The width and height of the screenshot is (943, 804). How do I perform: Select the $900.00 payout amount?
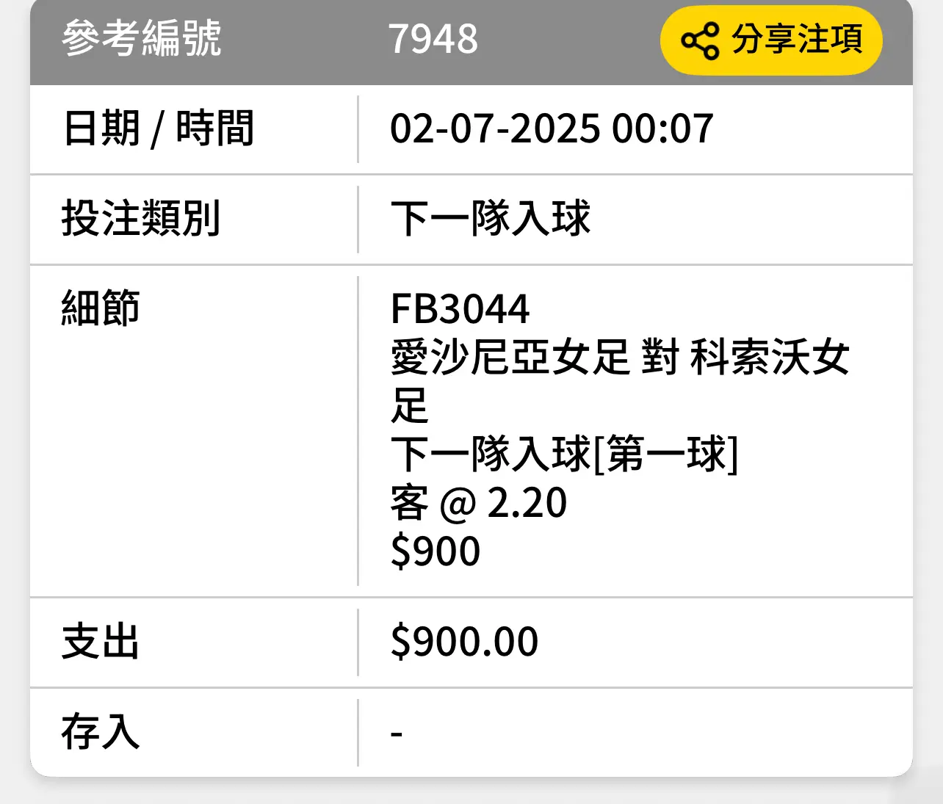[464, 642]
